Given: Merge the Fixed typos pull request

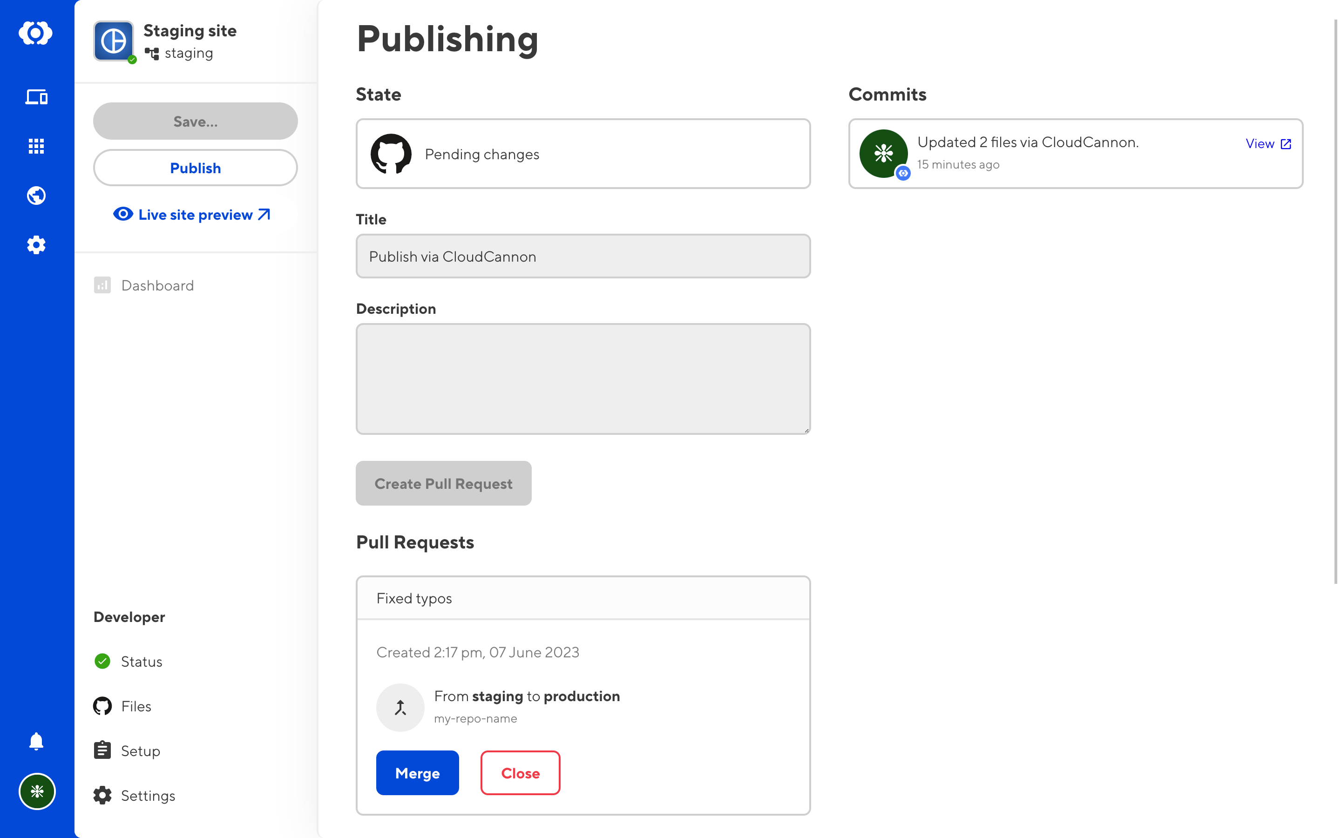Looking at the screenshot, I should (417, 773).
